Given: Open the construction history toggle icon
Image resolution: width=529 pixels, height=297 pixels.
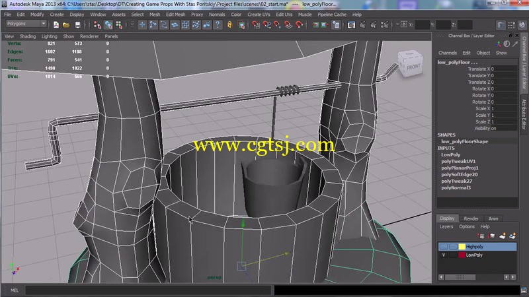Looking at the screenshot, I should click(x=336, y=25).
